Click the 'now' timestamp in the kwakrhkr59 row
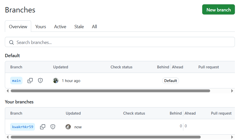The height and width of the screenshot is (140, 240). pos(78,127)
